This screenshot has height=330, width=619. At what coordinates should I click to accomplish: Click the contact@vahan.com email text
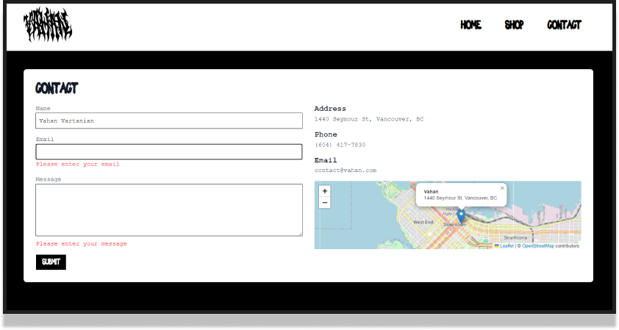346,171
